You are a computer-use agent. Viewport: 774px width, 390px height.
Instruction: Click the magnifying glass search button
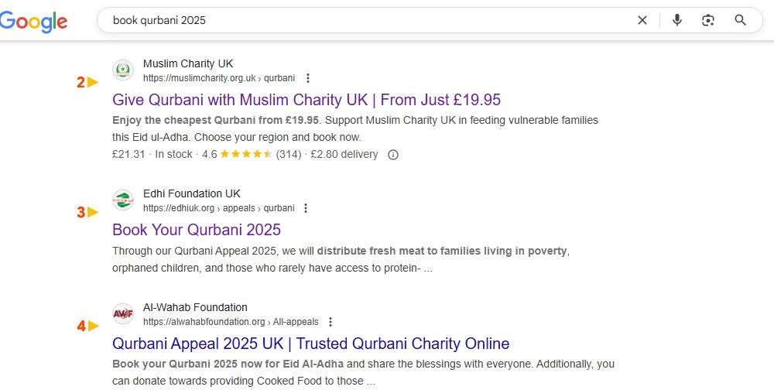pos(740,21)
